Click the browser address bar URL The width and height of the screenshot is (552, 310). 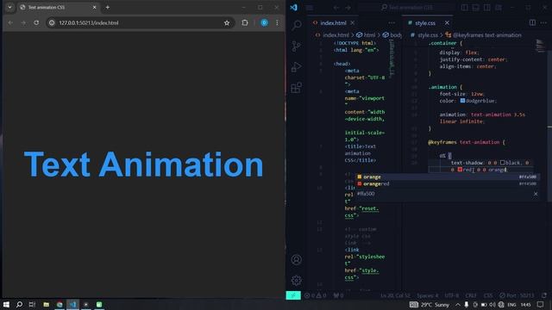click(89, 23)
